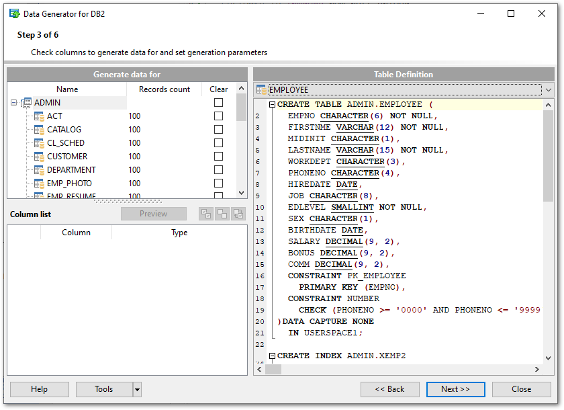Click the disabled Preview button

(154, 214)
